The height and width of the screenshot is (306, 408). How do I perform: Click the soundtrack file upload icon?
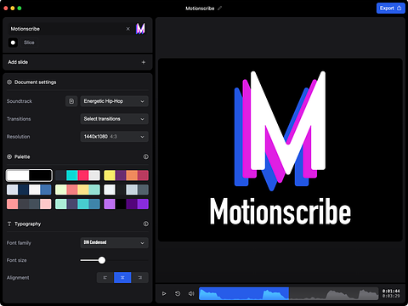coord(71,101)
